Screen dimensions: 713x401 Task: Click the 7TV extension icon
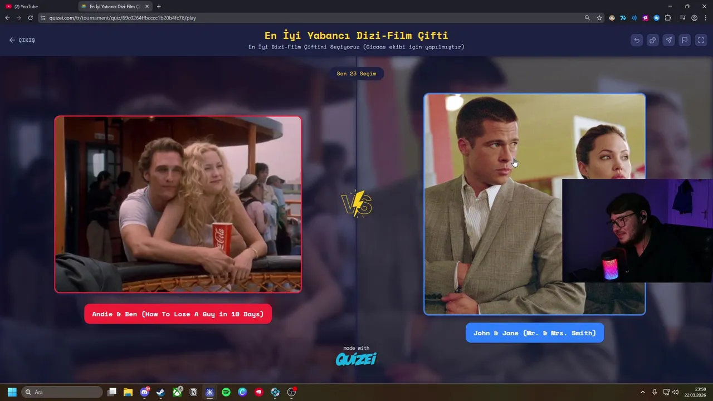click(623, 18)
